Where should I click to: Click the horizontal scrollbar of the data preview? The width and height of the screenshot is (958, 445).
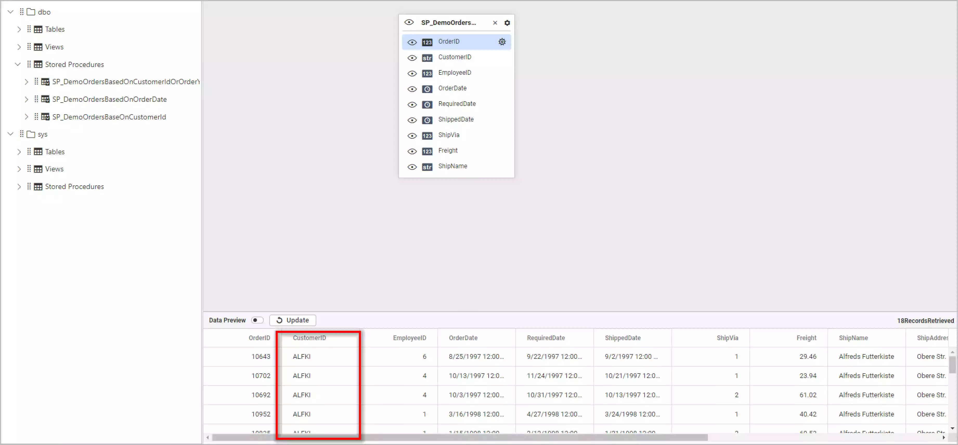point(459,437)
